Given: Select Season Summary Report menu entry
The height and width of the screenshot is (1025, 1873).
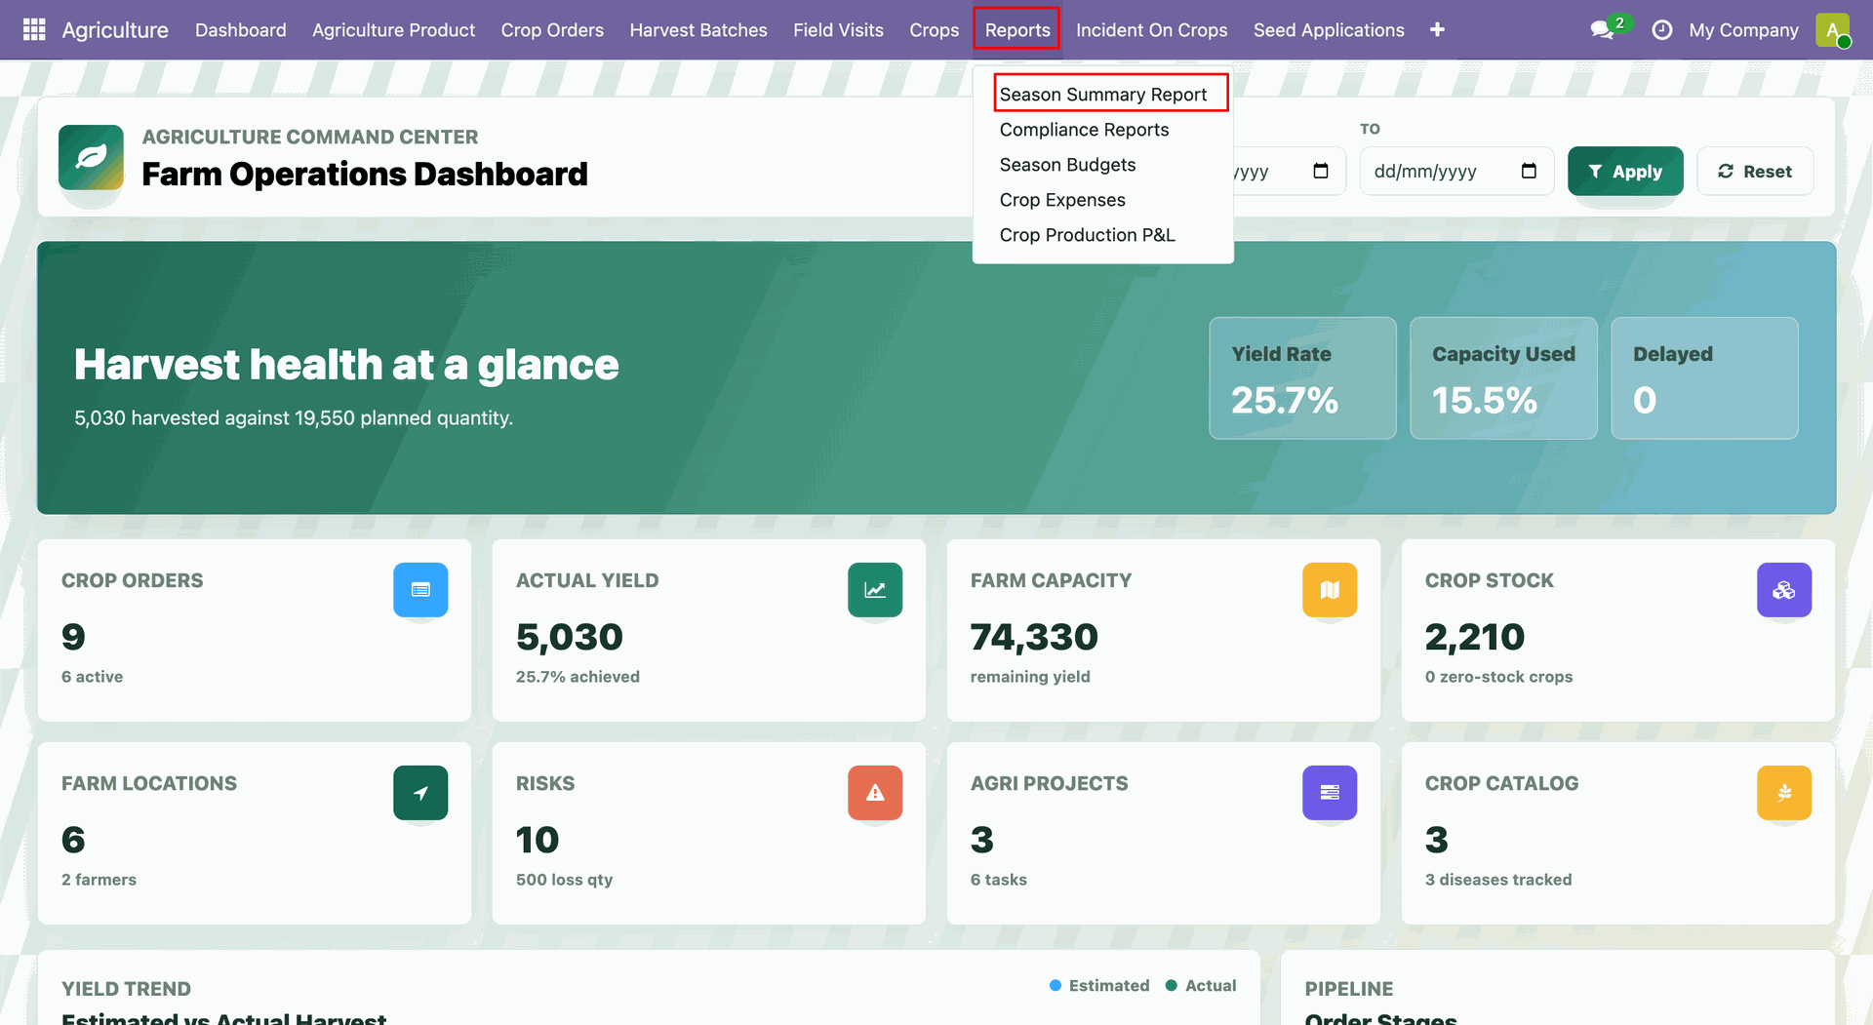Looking at the screenshot, I should coord(1103,95).
